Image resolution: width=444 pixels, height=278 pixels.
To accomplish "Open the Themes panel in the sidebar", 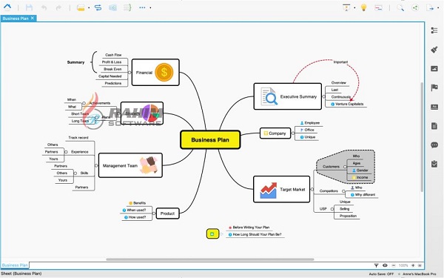I will 434,107.
